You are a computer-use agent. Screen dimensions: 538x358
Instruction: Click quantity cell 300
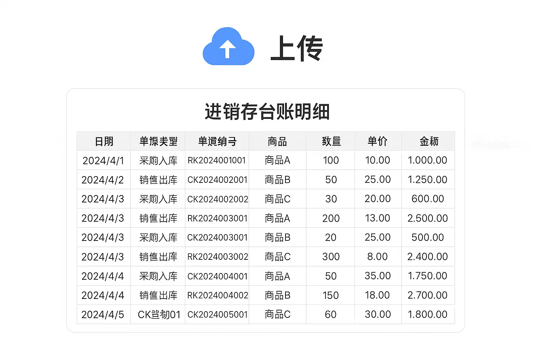tap(331, 257)
